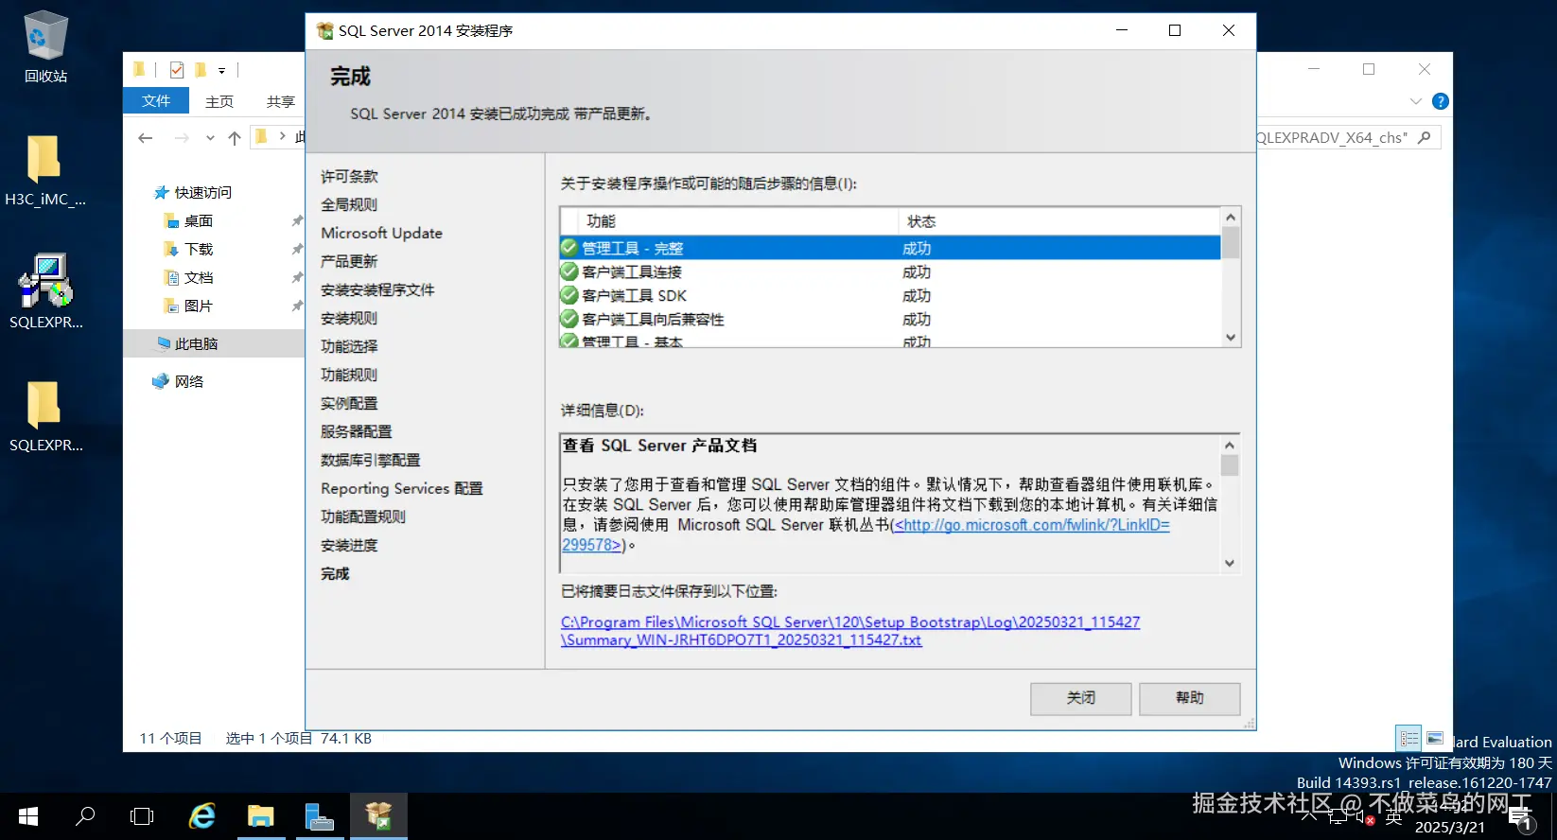The width and height of the screenshot is (1557, 840).
Task: Launch Internet Explorer from the taskbar
Action: 202,815
